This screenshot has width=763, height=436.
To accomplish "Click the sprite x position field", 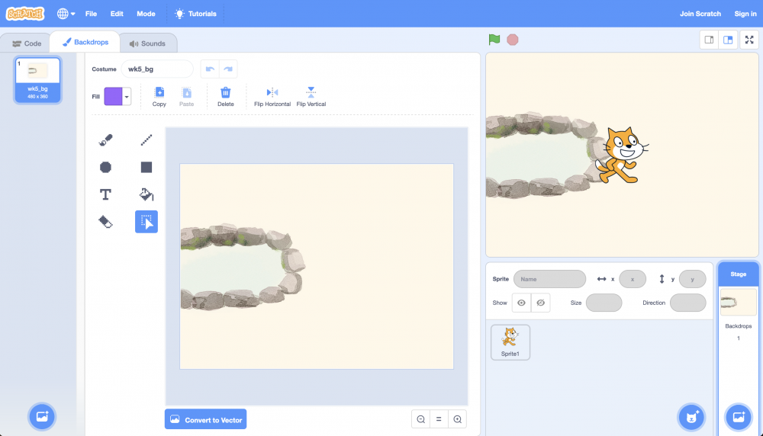I will coord(632,279).
